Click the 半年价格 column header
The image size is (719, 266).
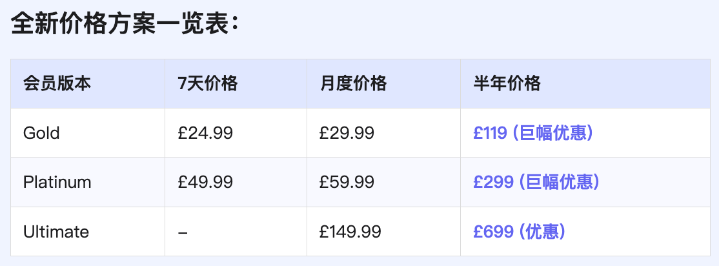point(507,84)
